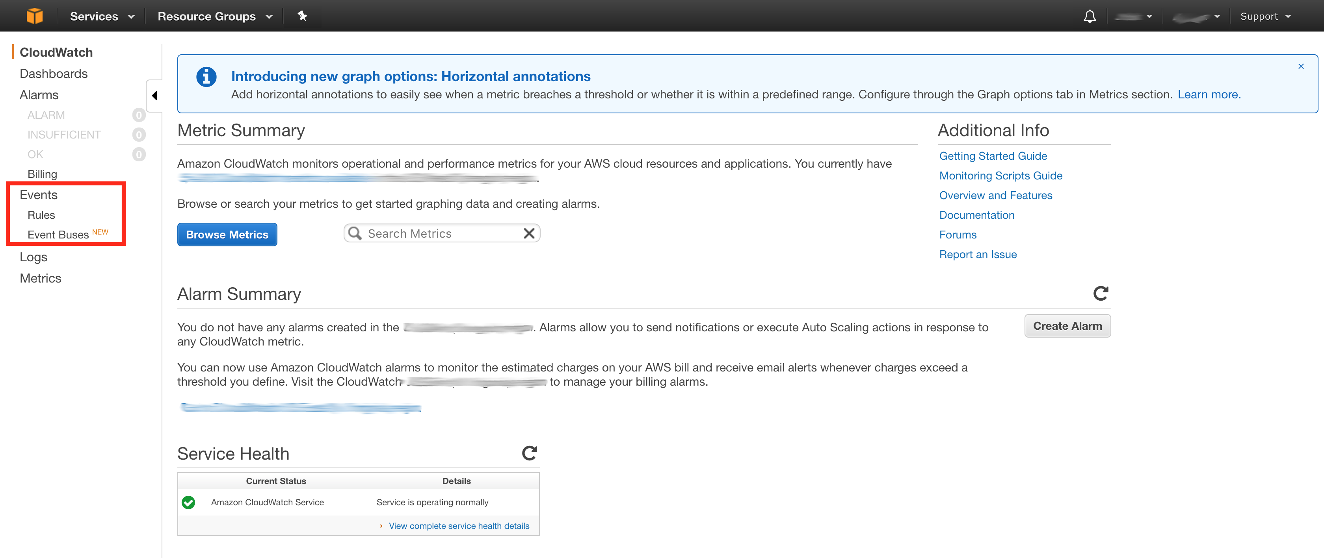Open the Getting Started Guide link
Screen dimensions: 1324x558
(993, 156)
